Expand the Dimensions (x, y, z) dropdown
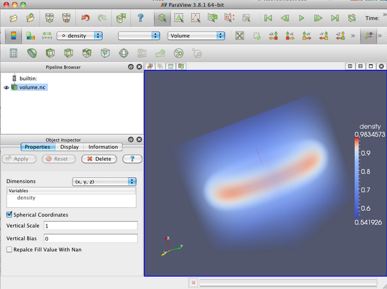 click(x=104, y=182)
